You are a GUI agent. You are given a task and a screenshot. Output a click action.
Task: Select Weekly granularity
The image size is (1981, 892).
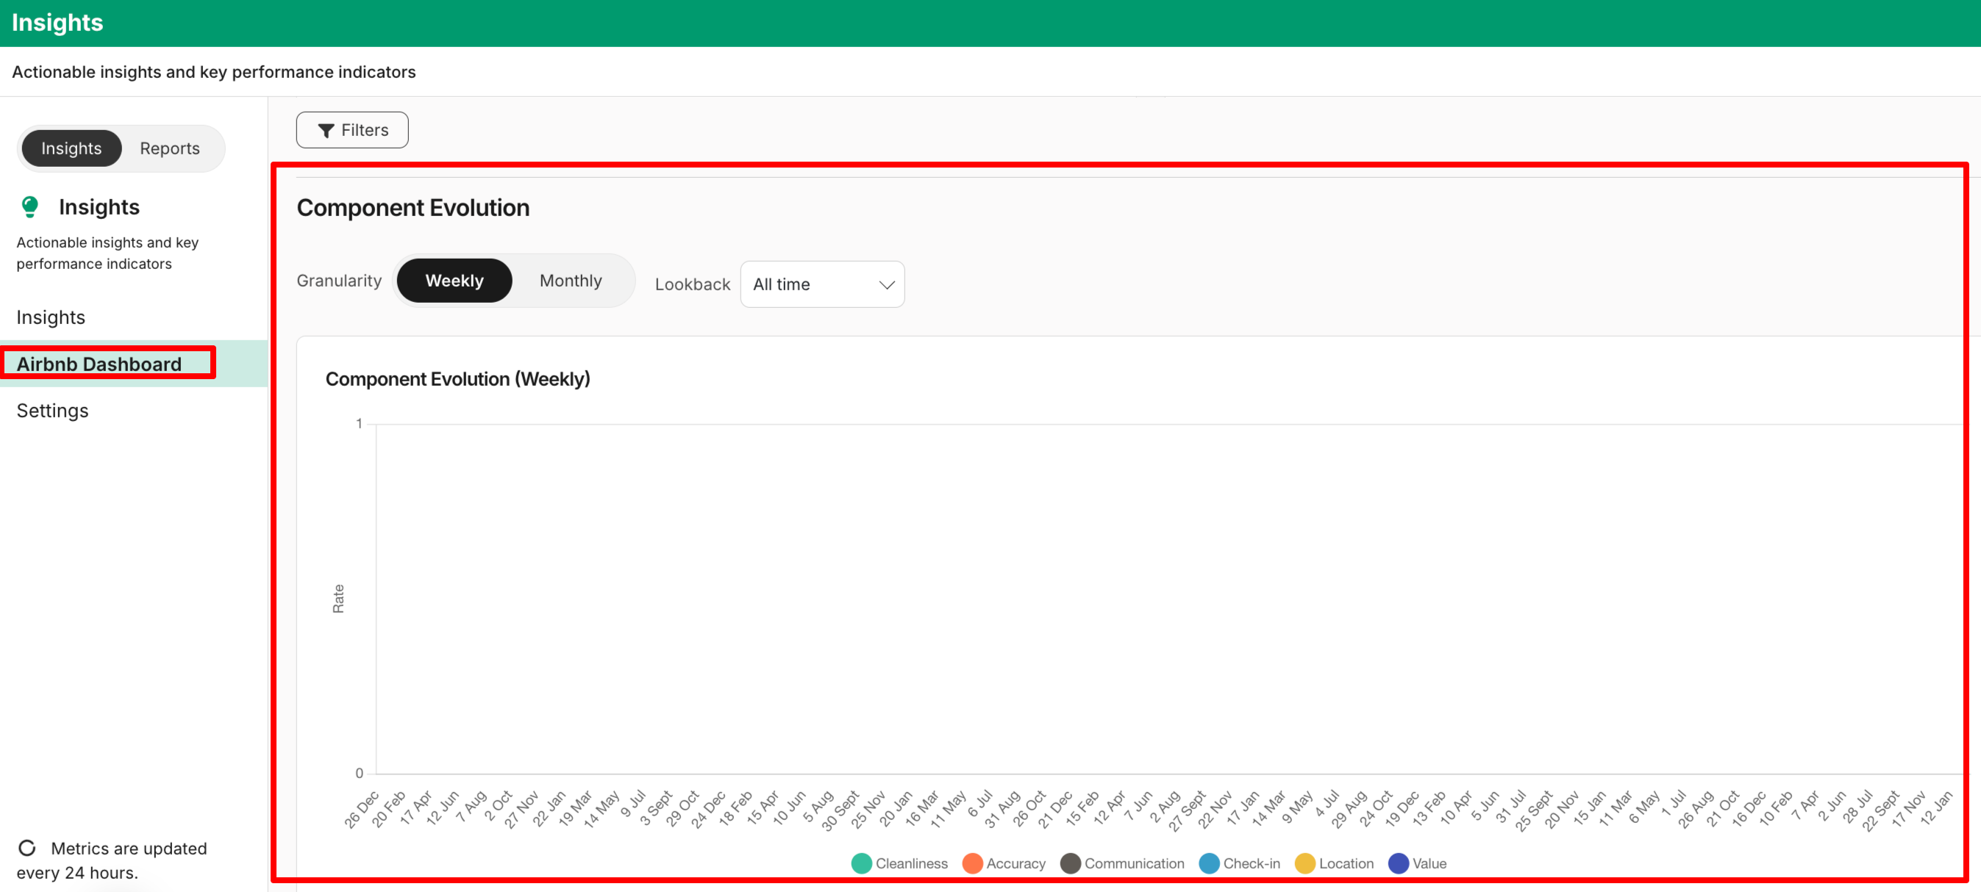pos(454,281)
